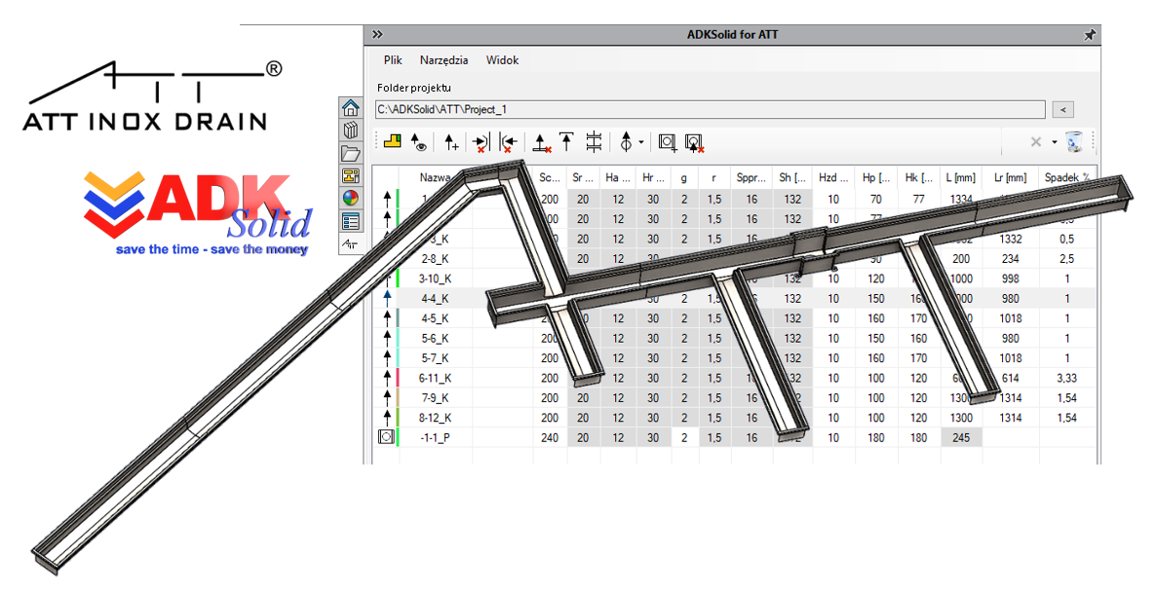Click the 234 Lr cell in row 2-8_K

[1010, 259]
